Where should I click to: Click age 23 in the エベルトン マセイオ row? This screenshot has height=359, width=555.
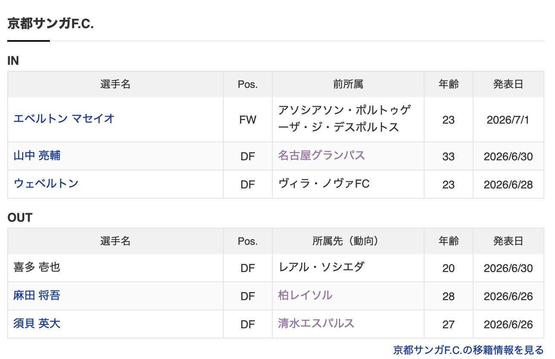tap(448, 120)
